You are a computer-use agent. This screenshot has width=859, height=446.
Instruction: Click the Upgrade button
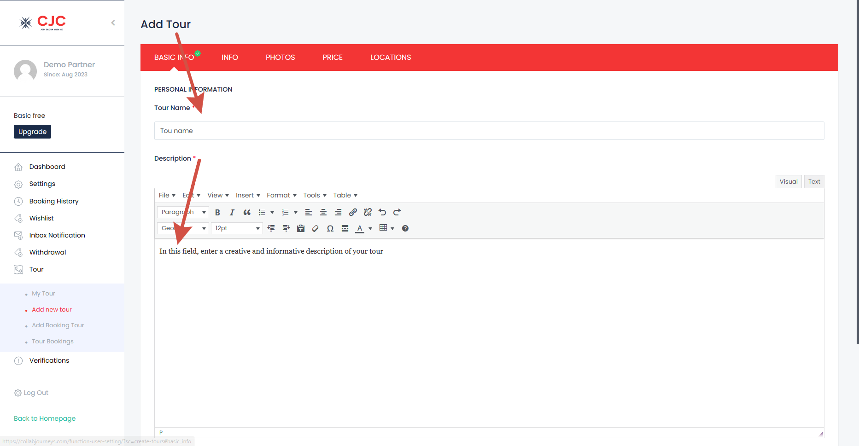pos(32,132)
